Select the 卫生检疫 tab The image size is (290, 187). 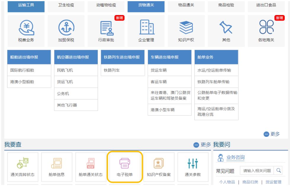pos(66,6)
